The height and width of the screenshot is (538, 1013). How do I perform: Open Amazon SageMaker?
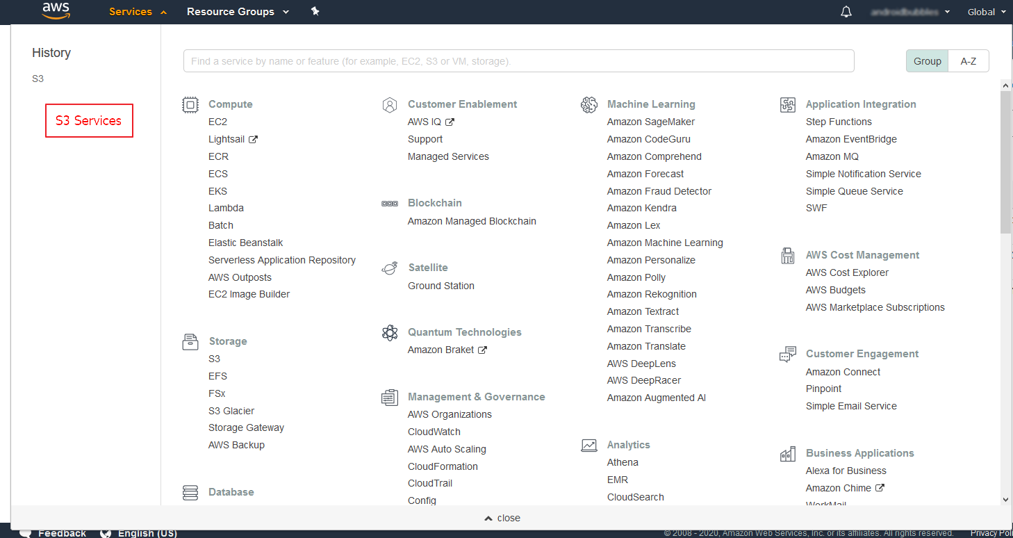pyautogui.click(x=651, y=122)
